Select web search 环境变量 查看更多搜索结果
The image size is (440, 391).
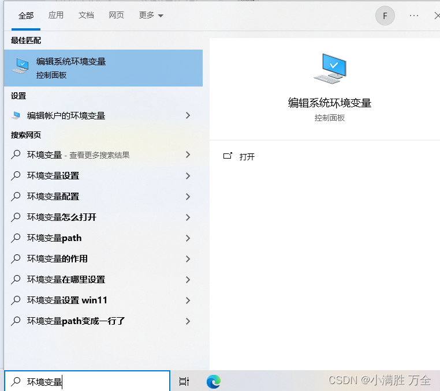tap(103, 155)
